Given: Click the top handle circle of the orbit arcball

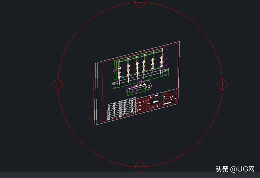Looking at the screenshot, I should point(140,3).
